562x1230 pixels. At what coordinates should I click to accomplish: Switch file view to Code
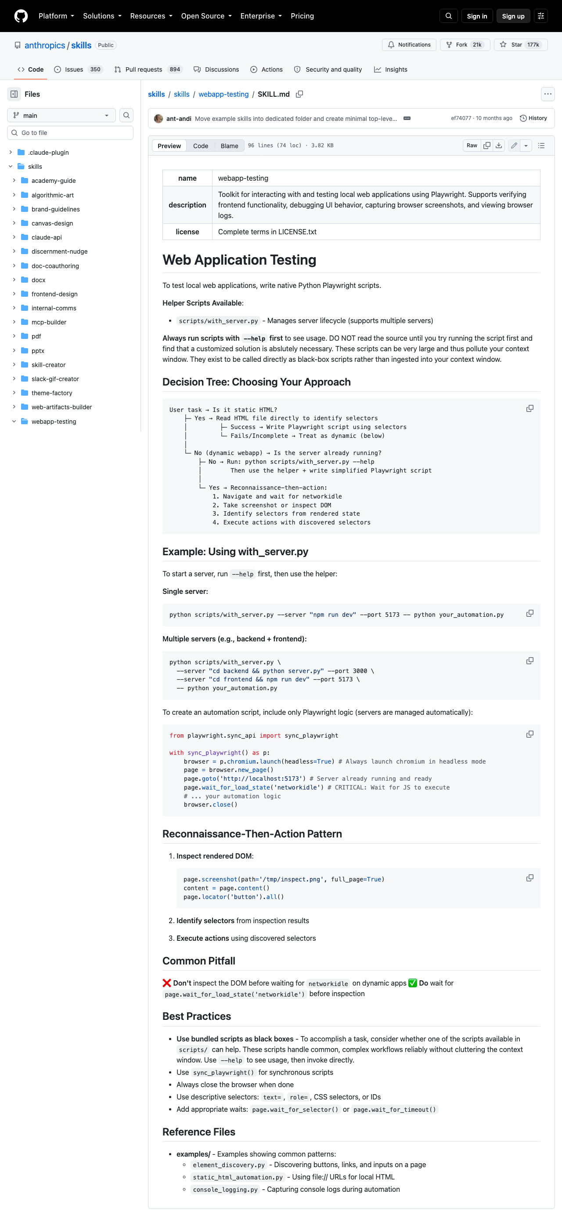[x=200, y=146]
